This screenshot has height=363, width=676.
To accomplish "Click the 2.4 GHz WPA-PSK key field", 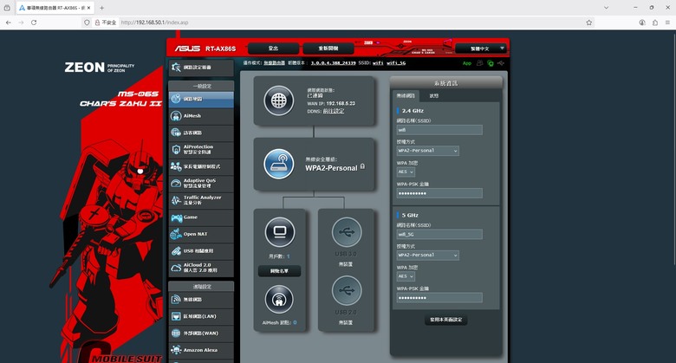I will coord(439,193).
